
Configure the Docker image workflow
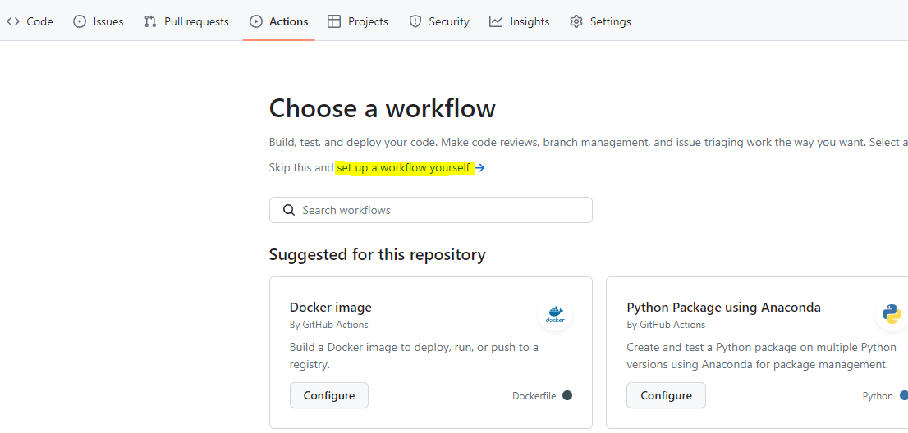tap(329, 395)
